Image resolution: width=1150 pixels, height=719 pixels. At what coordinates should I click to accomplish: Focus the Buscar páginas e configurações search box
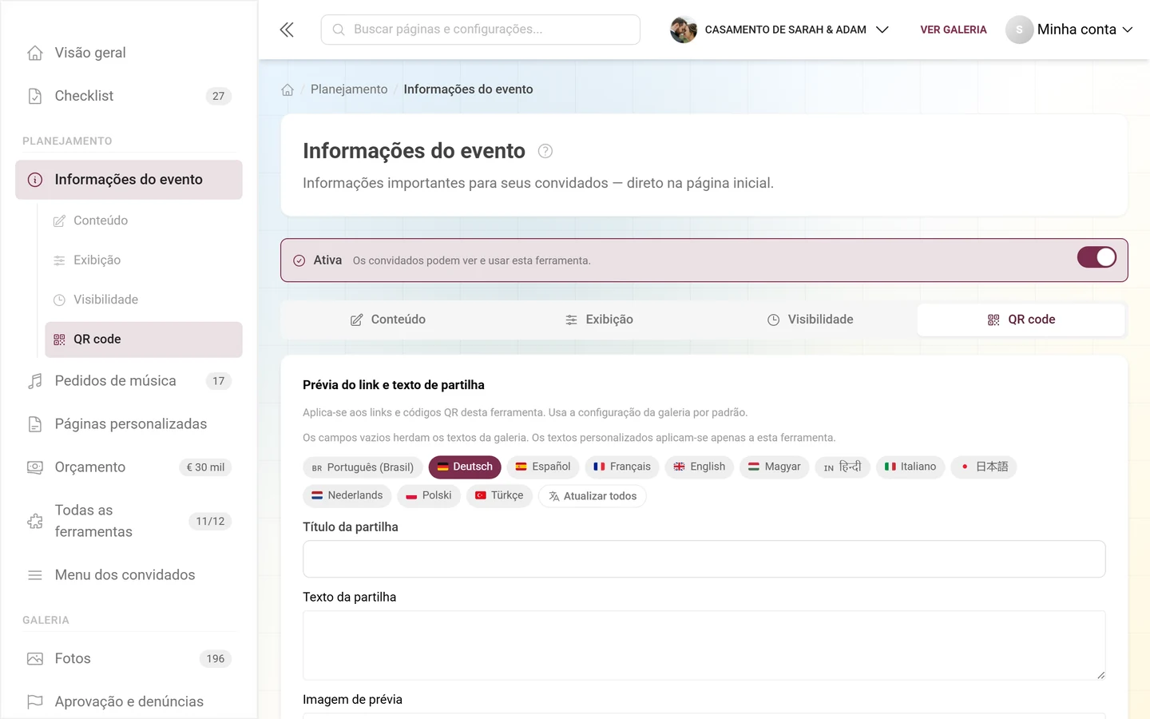click(481, 30)
